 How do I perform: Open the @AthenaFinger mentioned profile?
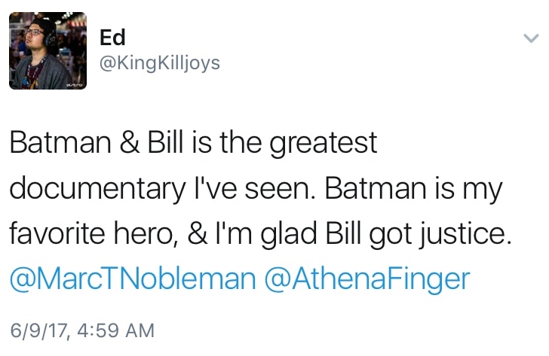366,279
